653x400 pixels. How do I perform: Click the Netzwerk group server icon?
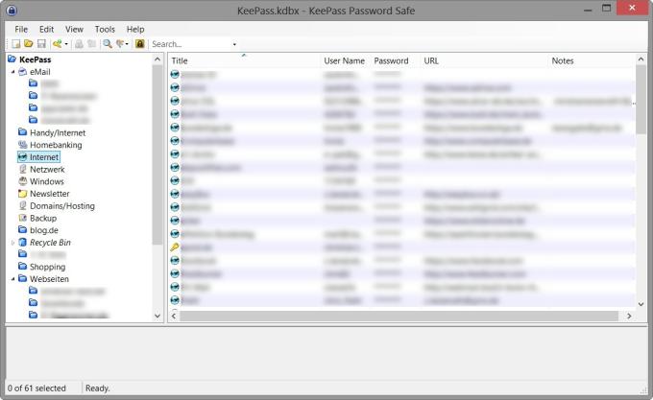(22, 169)
